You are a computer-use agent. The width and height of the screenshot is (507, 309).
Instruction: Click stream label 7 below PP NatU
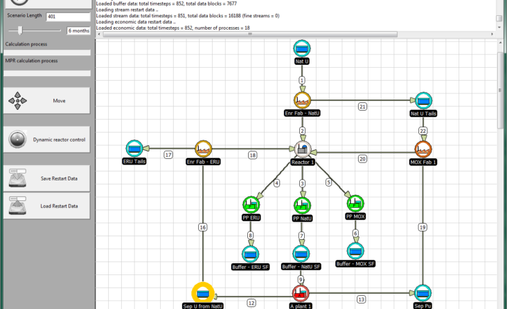[301, 236]
